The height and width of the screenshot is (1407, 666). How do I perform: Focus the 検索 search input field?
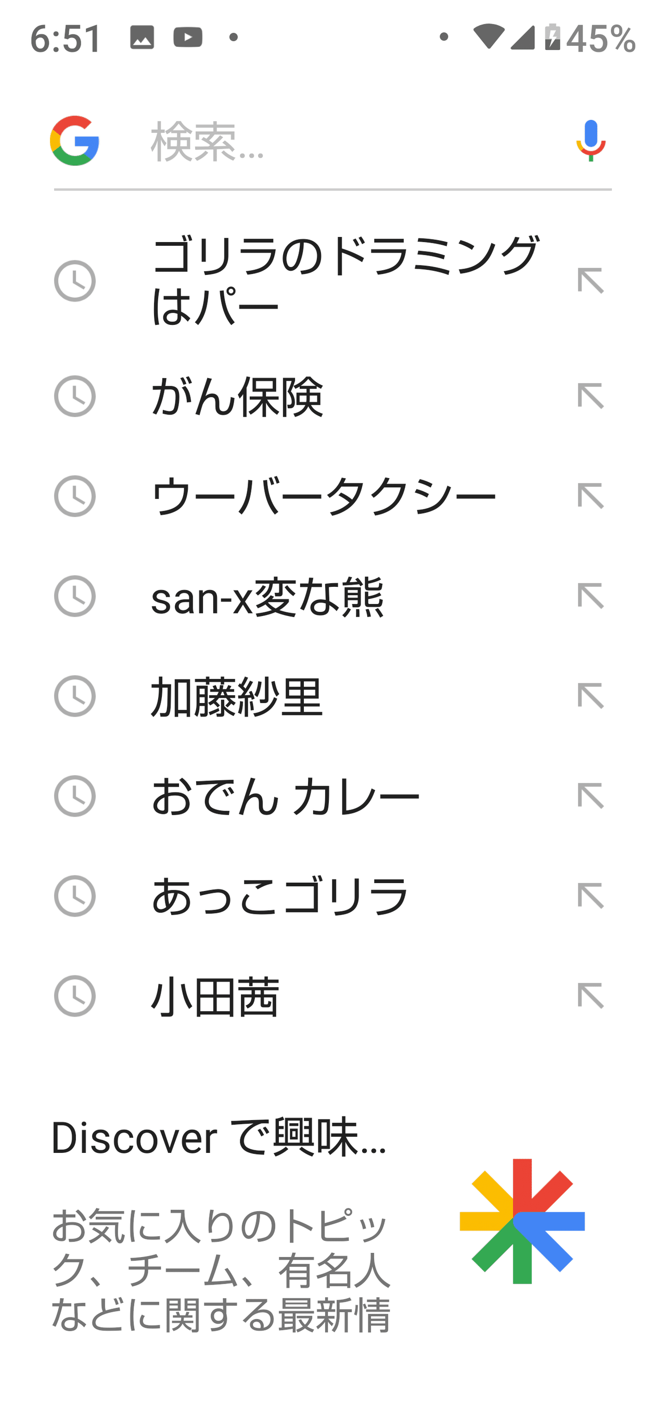(x=349, y=142)
